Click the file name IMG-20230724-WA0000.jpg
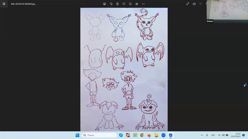This screenshot has width=248, height=139. tap(23, 4)
